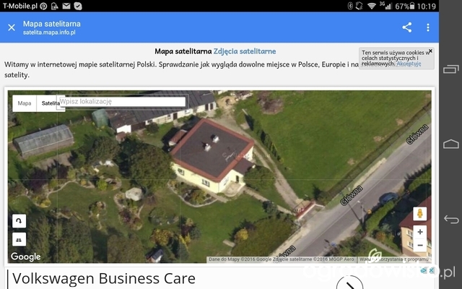
Task: Toggle the 45-degree tilt view icon
Action: [x=19, y=239]
